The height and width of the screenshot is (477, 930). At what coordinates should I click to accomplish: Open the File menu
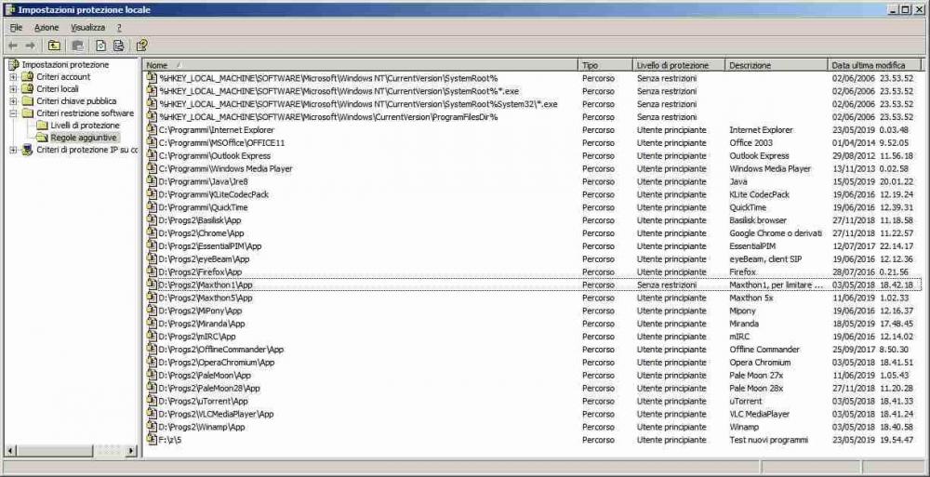[x=16, y=27]
